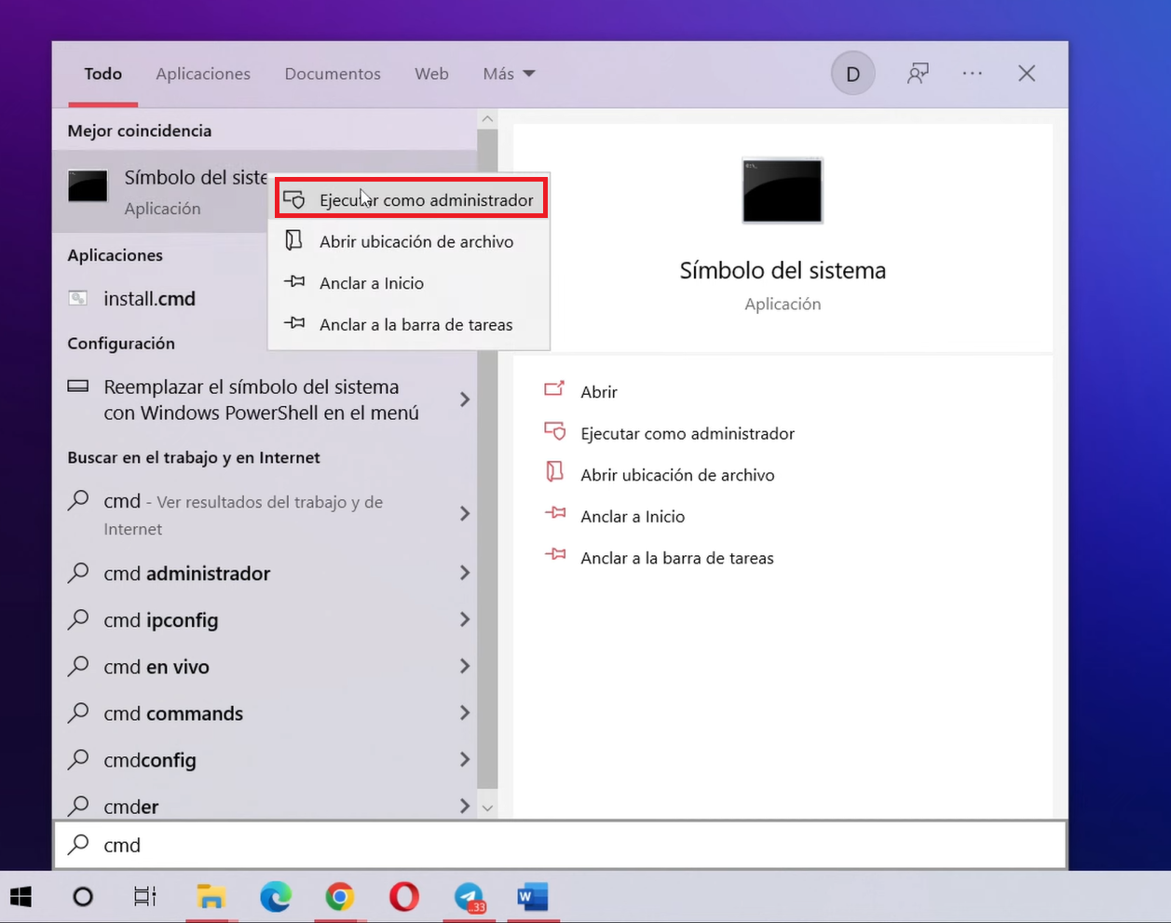Viewport: 1171px width, 923px height.
Task: Open the options (...) icon in the header
Action: [973, 73]
